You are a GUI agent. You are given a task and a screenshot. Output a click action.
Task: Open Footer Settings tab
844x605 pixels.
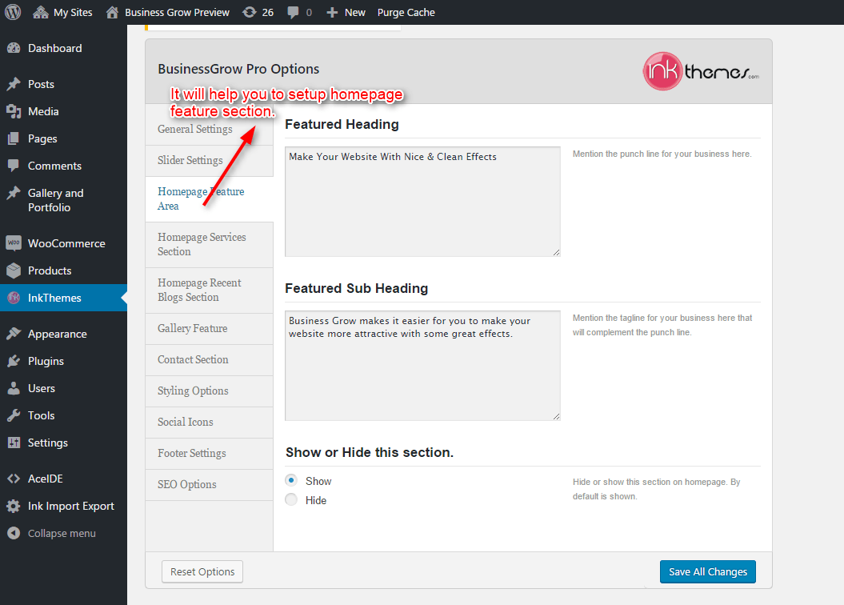click(210, 453)
